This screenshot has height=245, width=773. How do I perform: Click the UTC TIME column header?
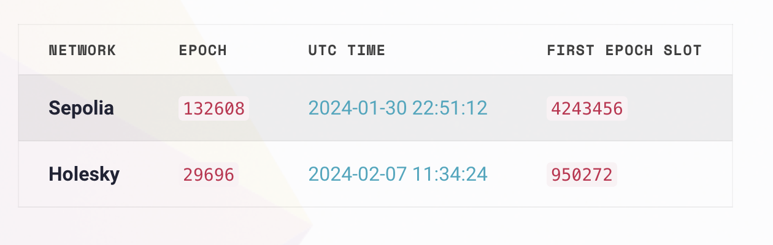point(347,50)
